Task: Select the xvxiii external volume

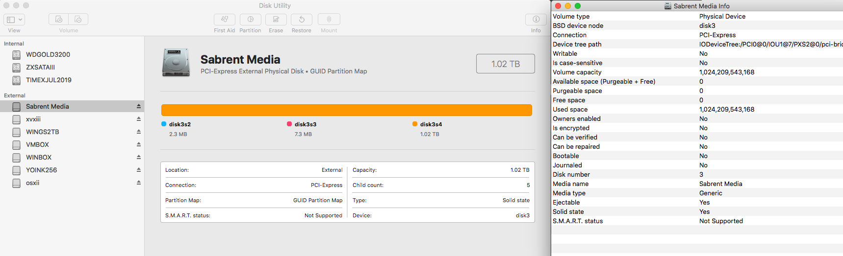Action: 72,119
